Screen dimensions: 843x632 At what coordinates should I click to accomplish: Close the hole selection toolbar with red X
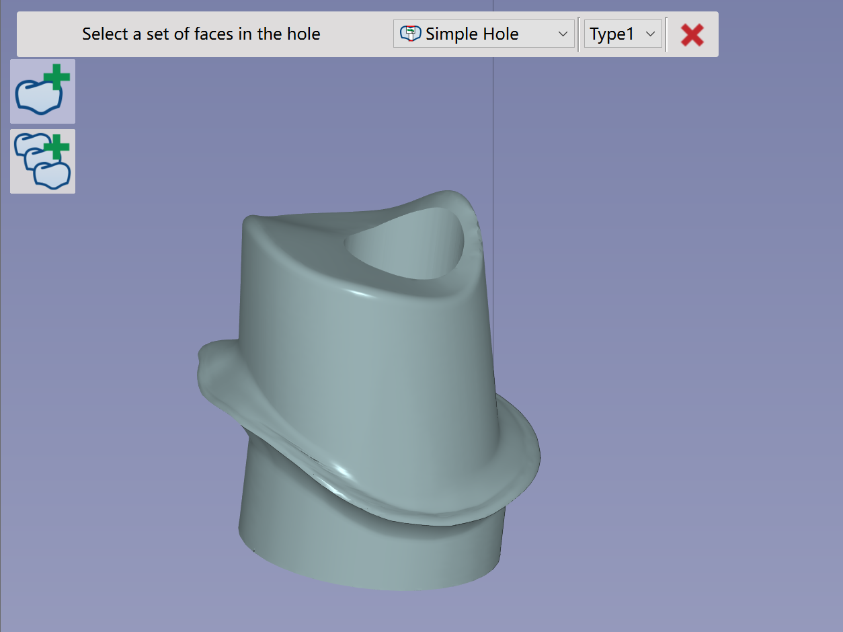[x=692, y=34]
